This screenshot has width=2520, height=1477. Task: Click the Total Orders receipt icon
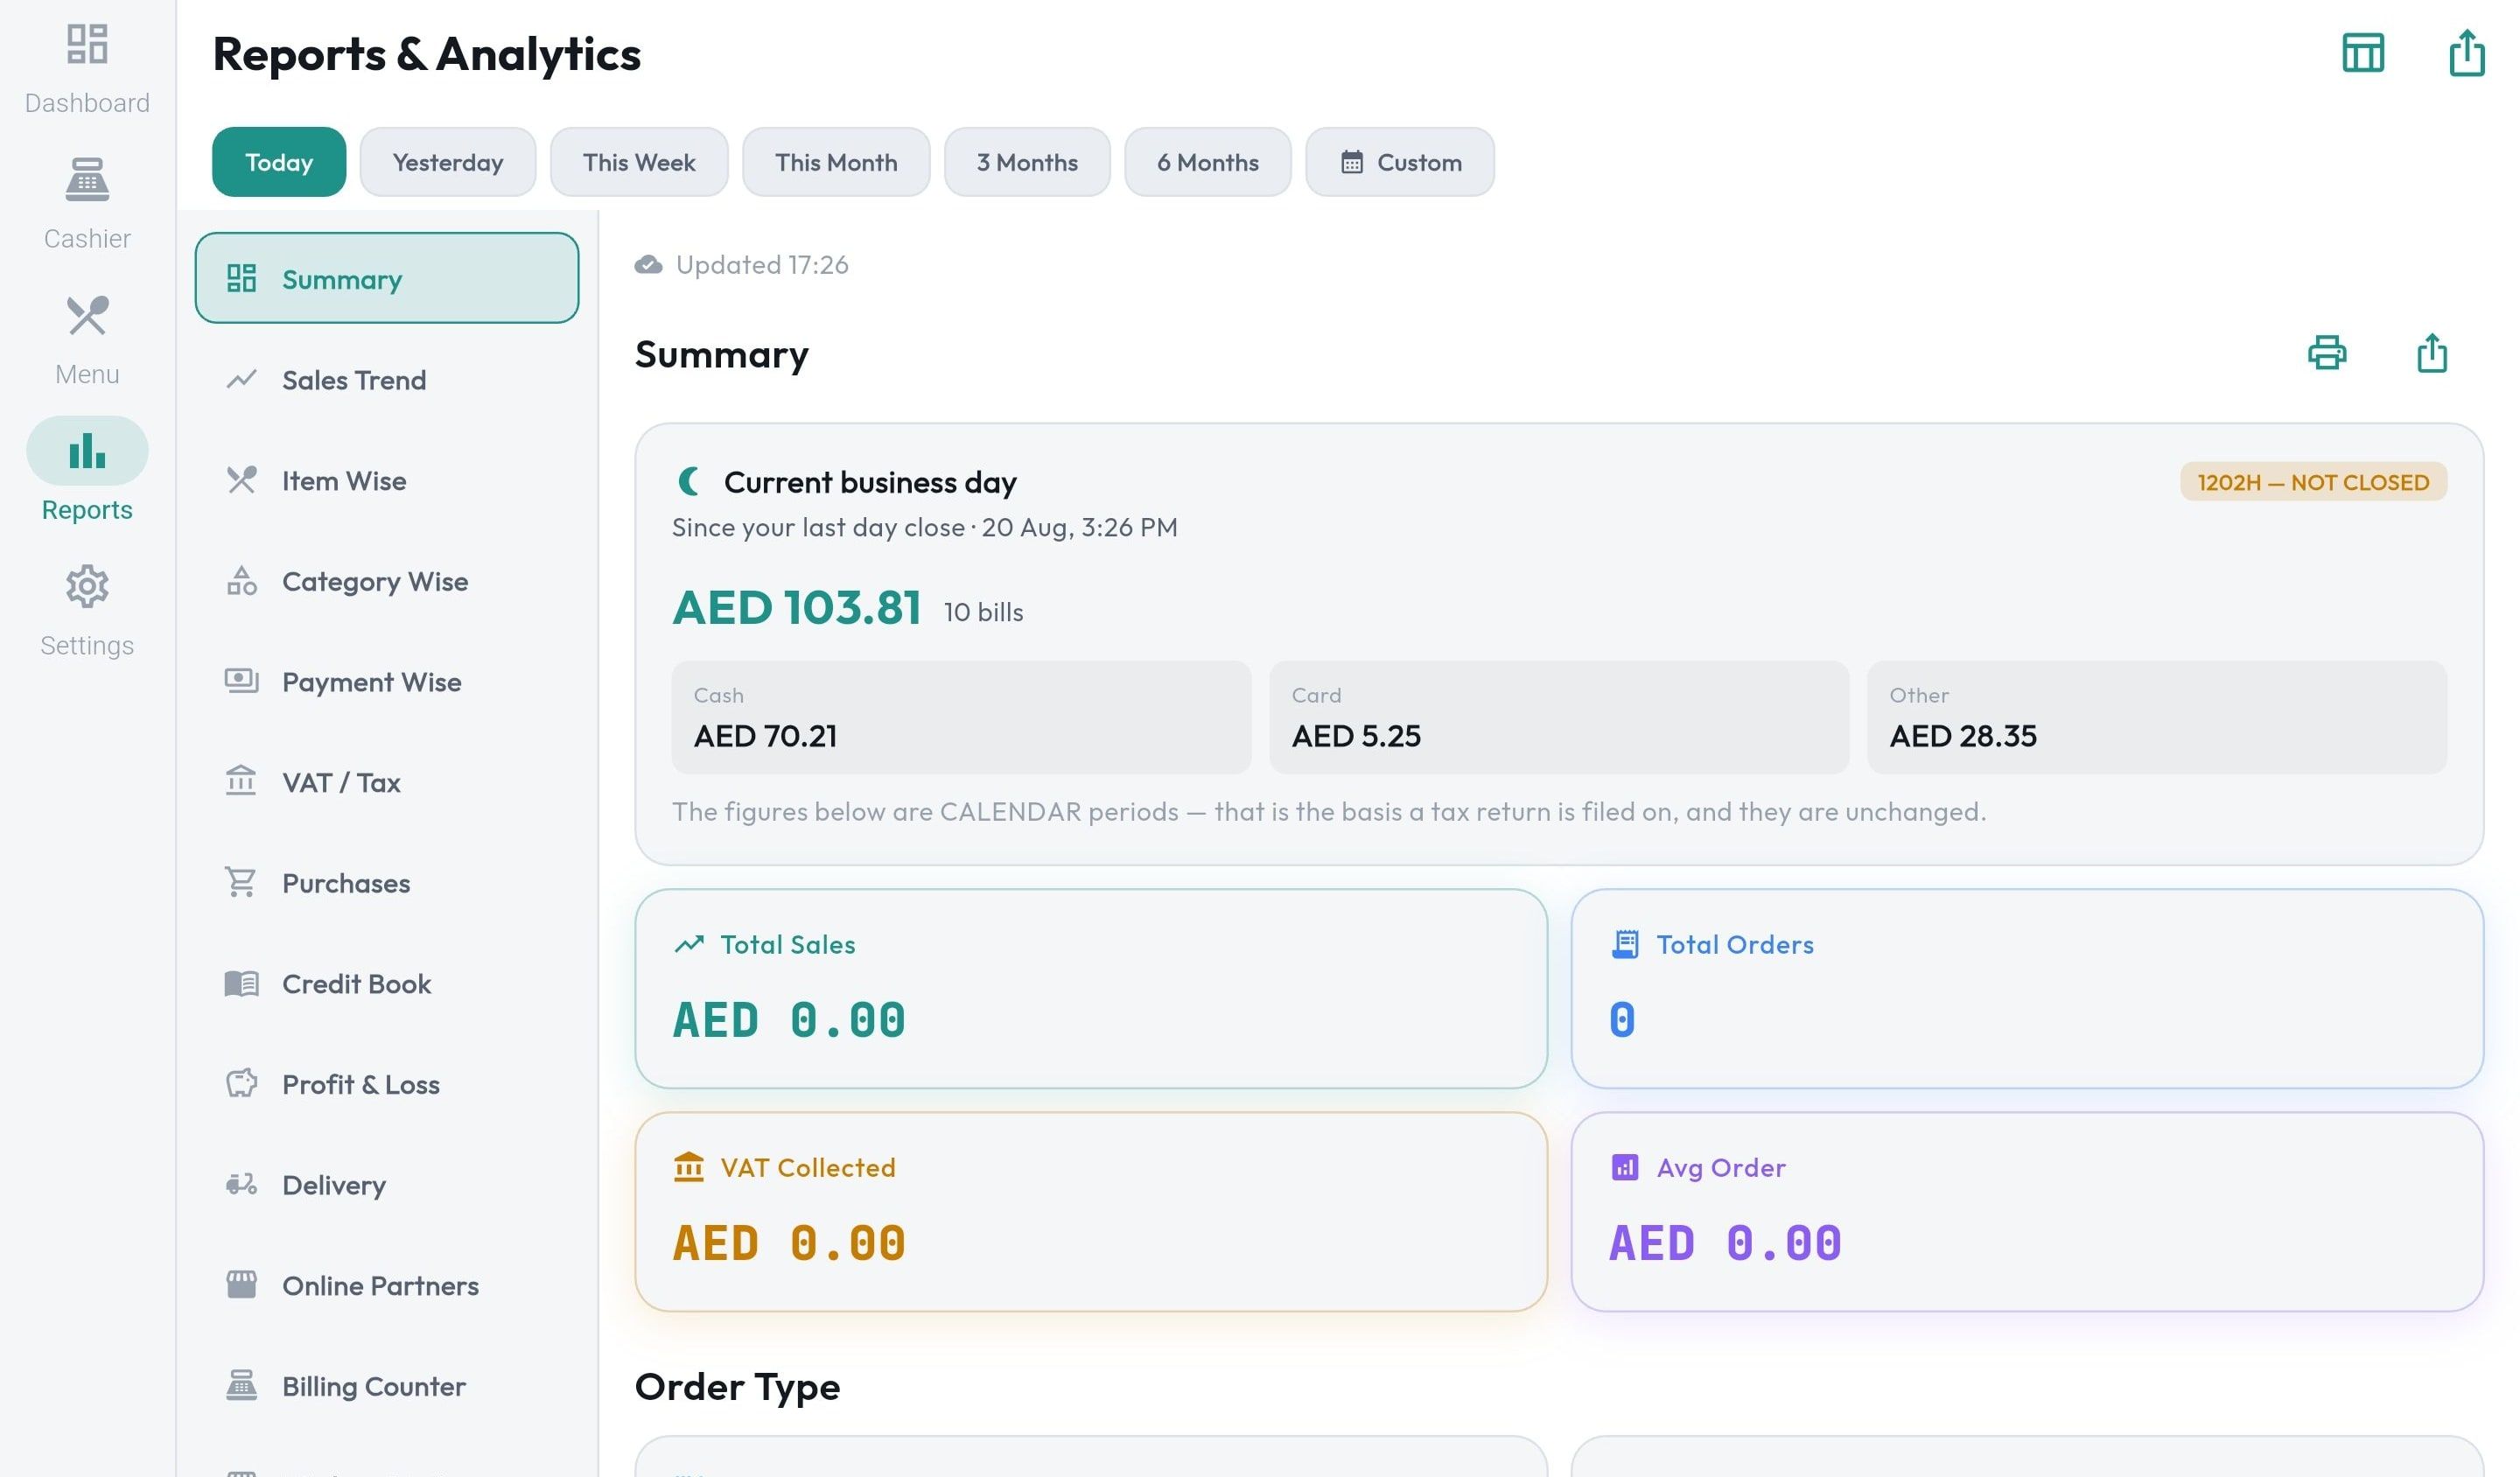point(1625,944)
